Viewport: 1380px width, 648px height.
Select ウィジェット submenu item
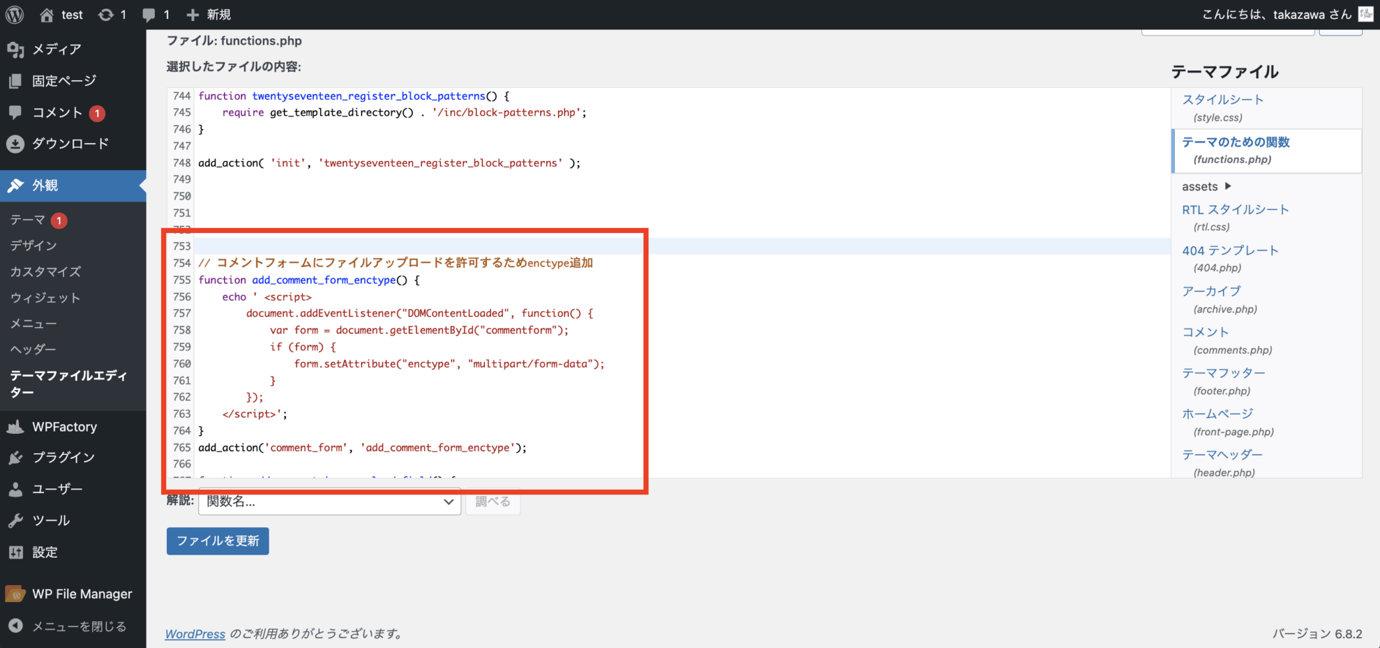(45, 297)
